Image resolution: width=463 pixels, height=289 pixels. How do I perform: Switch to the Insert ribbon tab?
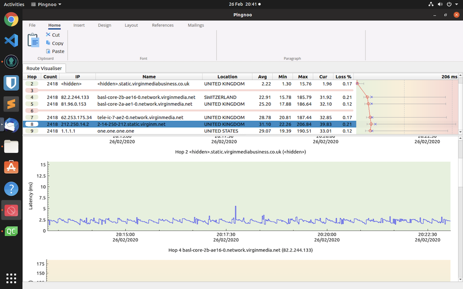coord(79,25)
